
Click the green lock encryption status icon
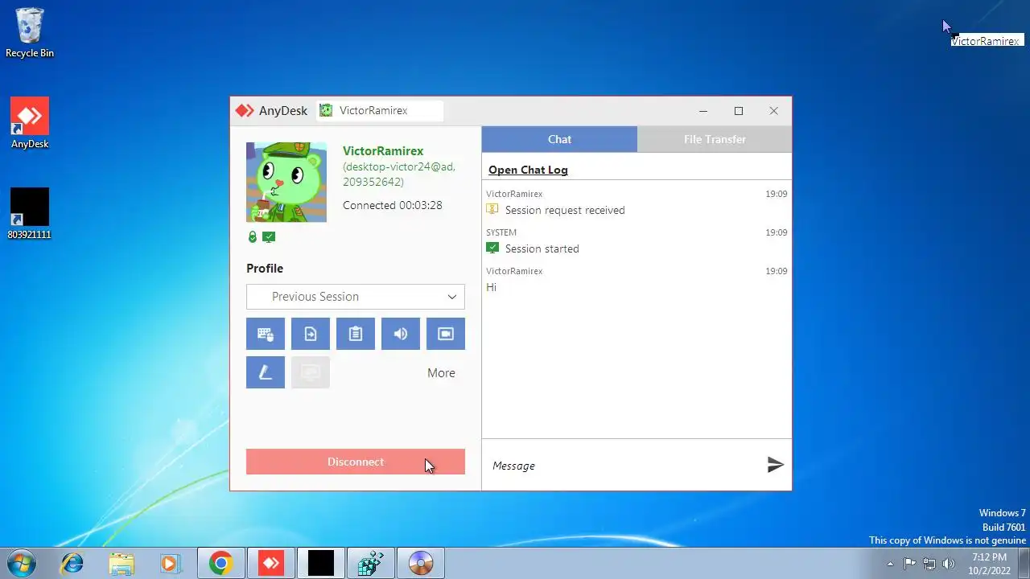click(x=253, y=237)
